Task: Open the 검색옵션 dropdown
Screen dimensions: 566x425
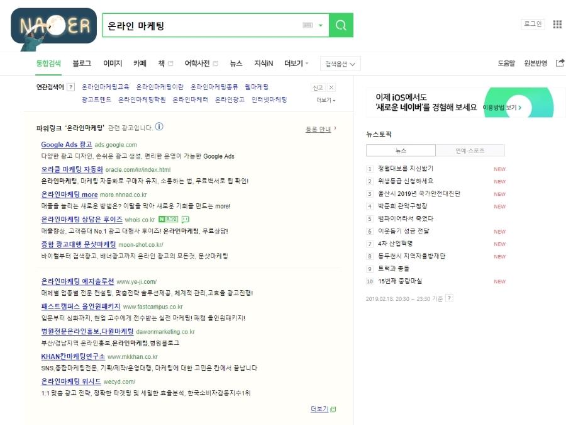Action: 340,64
